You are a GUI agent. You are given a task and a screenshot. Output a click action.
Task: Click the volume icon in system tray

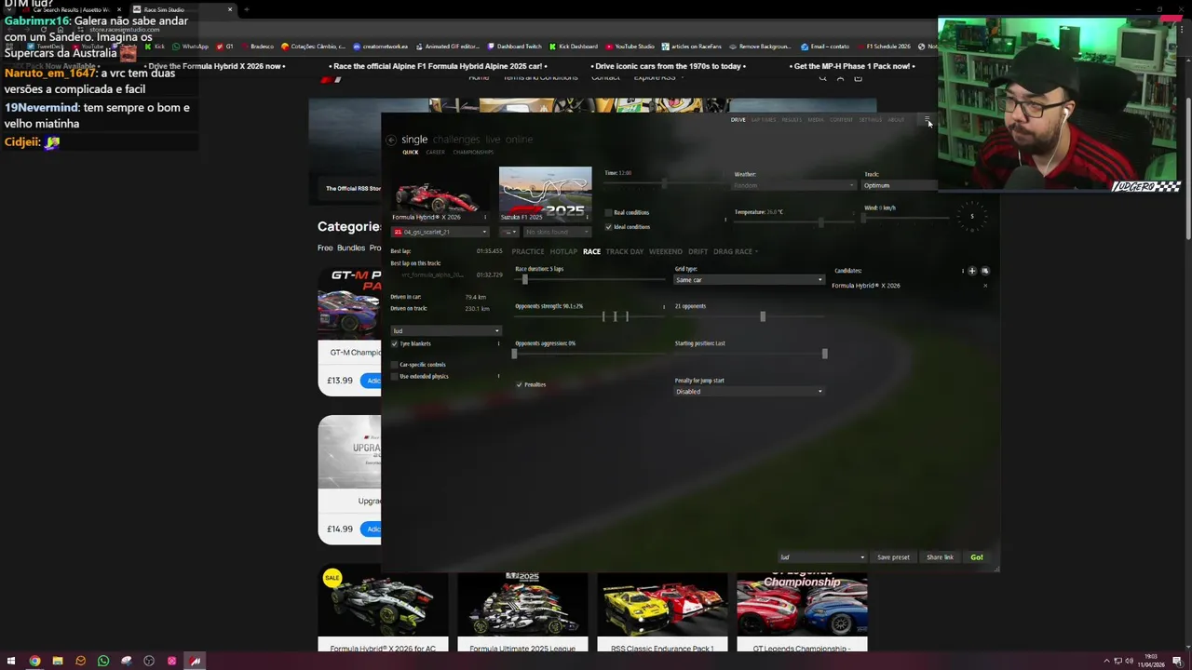tap(1129, 661)
